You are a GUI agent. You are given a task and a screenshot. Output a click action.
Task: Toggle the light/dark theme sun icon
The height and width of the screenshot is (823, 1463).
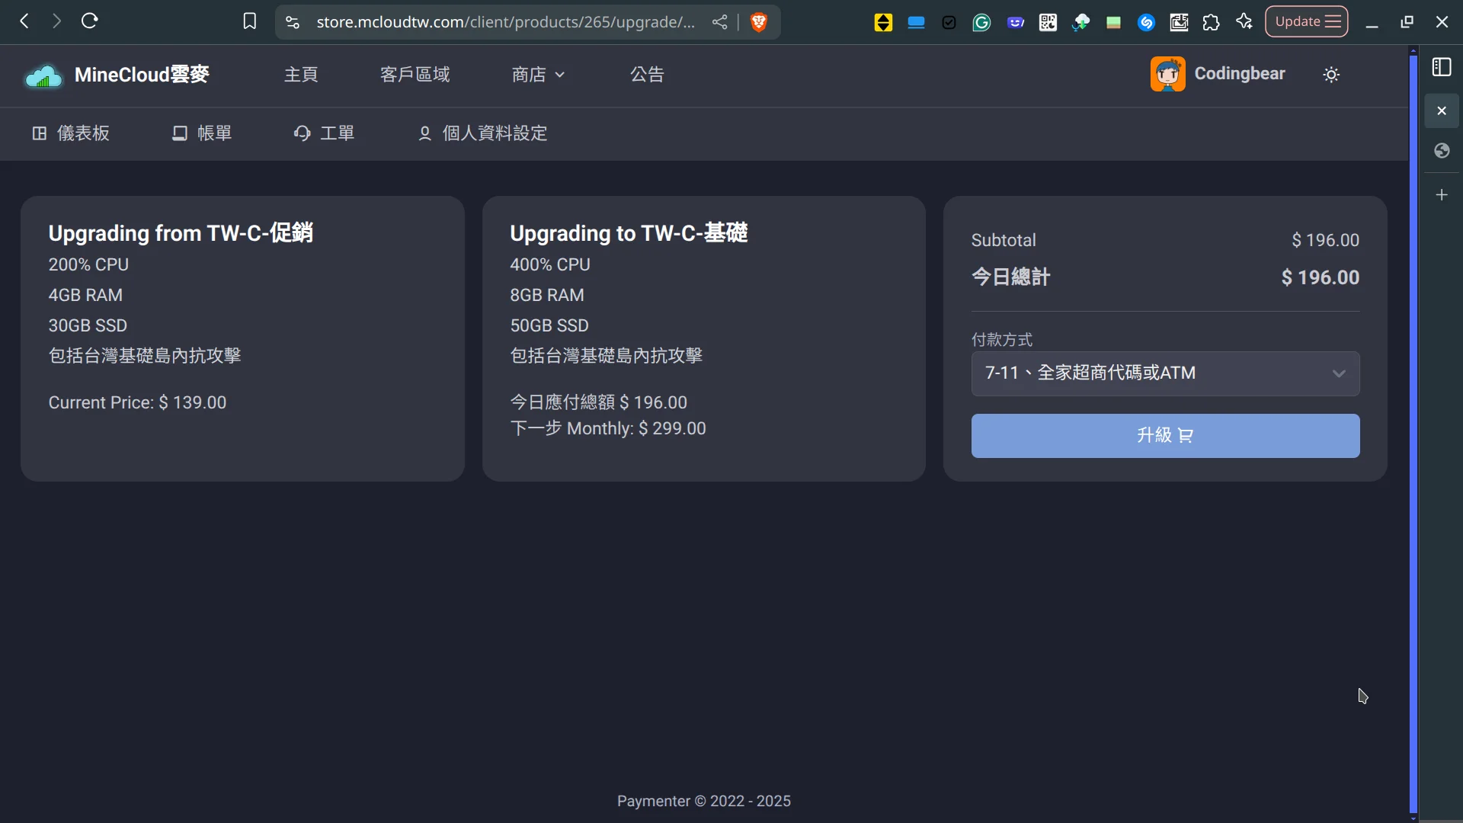pyautogui.click(x=1331, y=75)
